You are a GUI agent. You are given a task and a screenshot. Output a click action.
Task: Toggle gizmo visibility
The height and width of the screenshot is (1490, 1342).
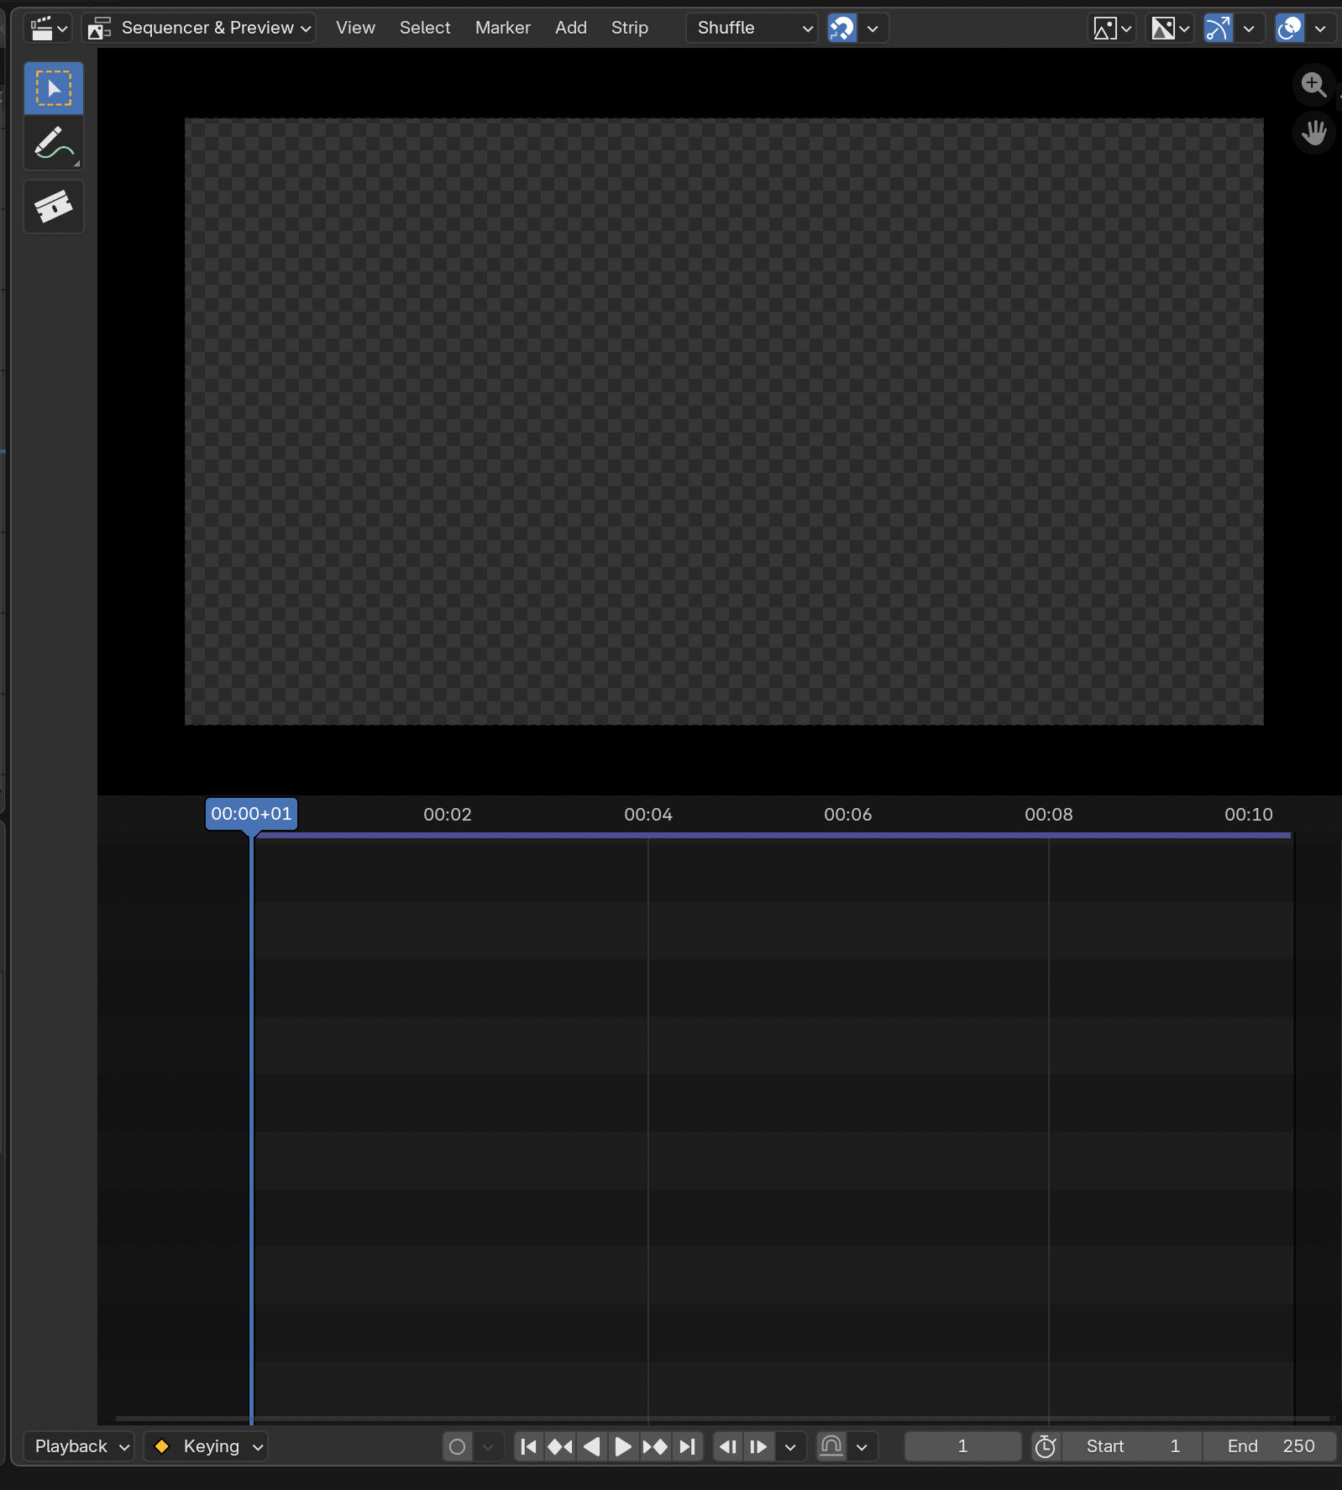point(1219,28)
